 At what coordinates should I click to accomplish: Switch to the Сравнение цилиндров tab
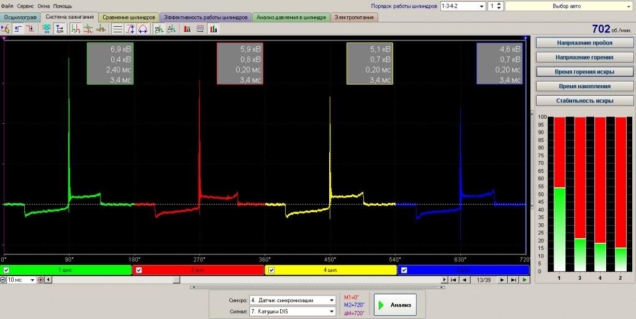129,17
